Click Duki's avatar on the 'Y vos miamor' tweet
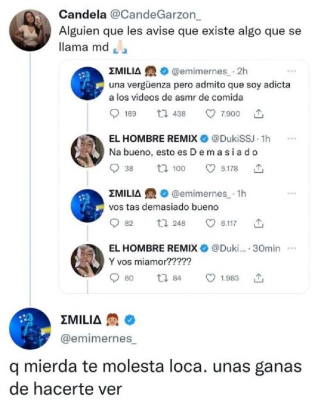 click(x=87, y=260)
